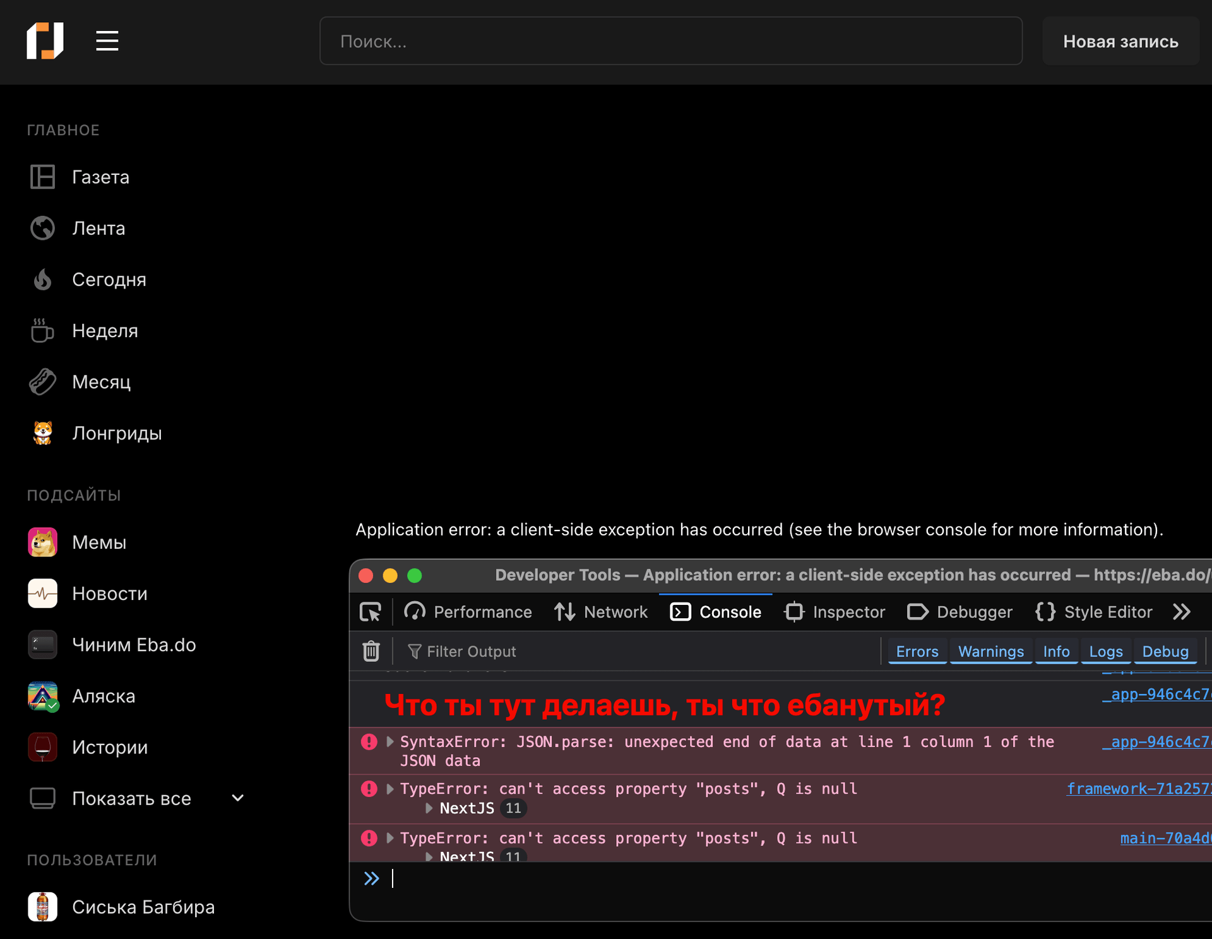Click the site logo in header
This screenshot has height=939, width=1212.
click(x=45, y=41)
